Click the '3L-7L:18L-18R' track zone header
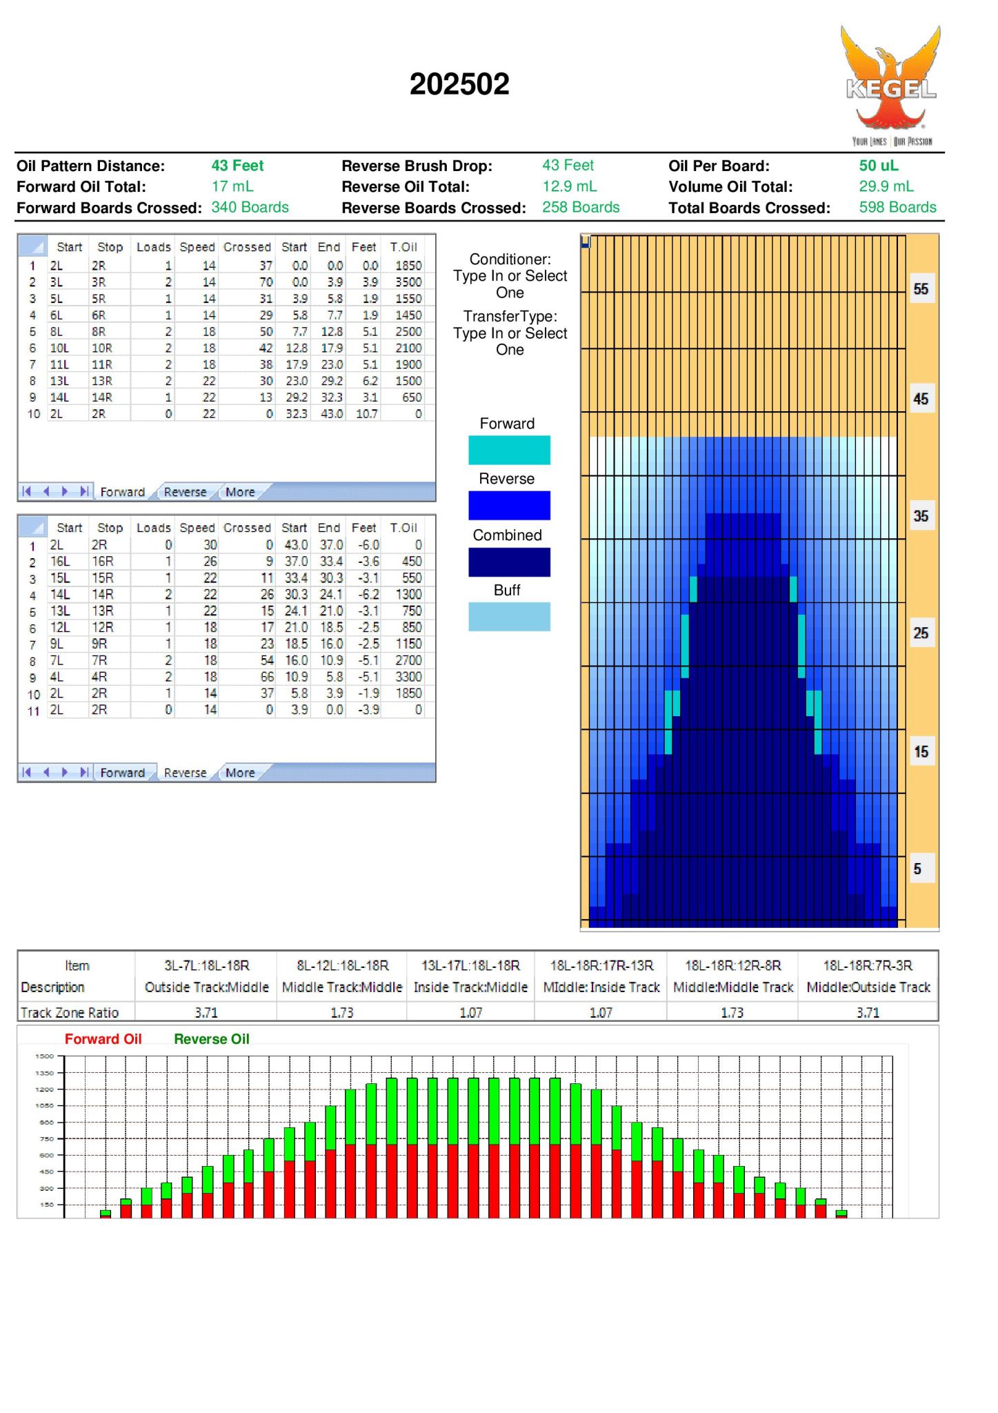 [206, 965]
